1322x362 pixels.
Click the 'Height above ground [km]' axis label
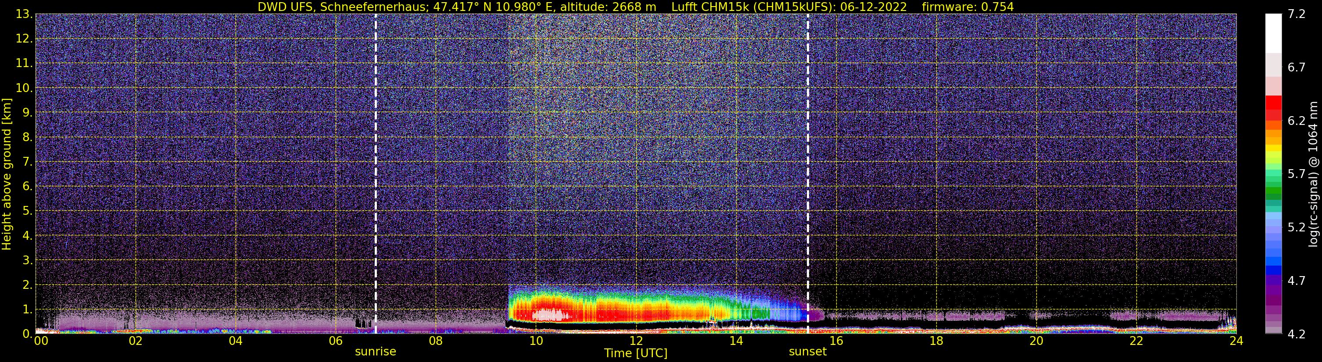tap(7, 174)
